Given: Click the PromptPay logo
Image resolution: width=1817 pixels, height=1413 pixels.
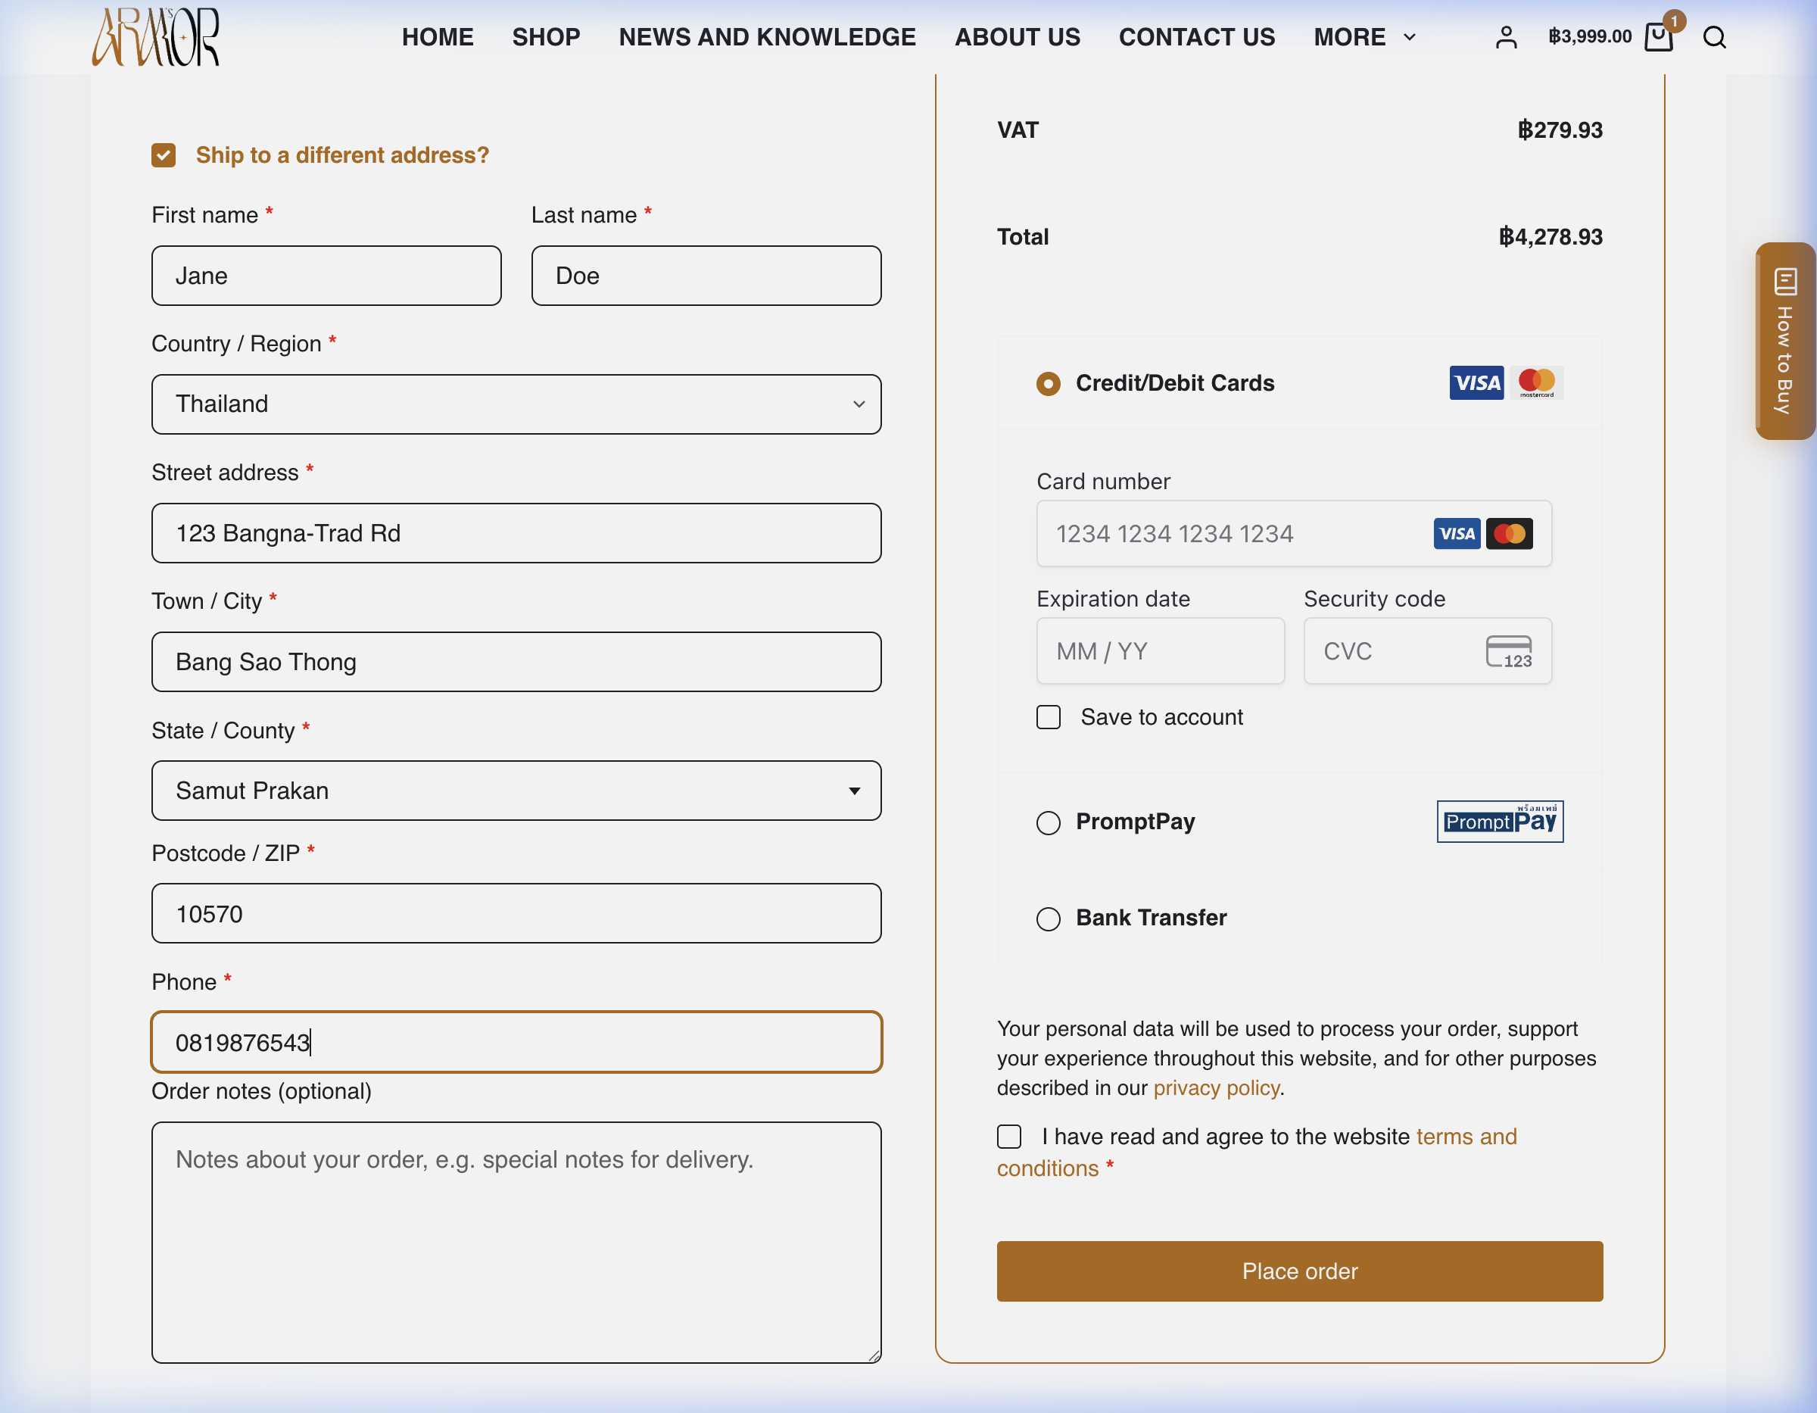Looking at the screenshot, I should pyautogui.click(x=1500, y=822).
